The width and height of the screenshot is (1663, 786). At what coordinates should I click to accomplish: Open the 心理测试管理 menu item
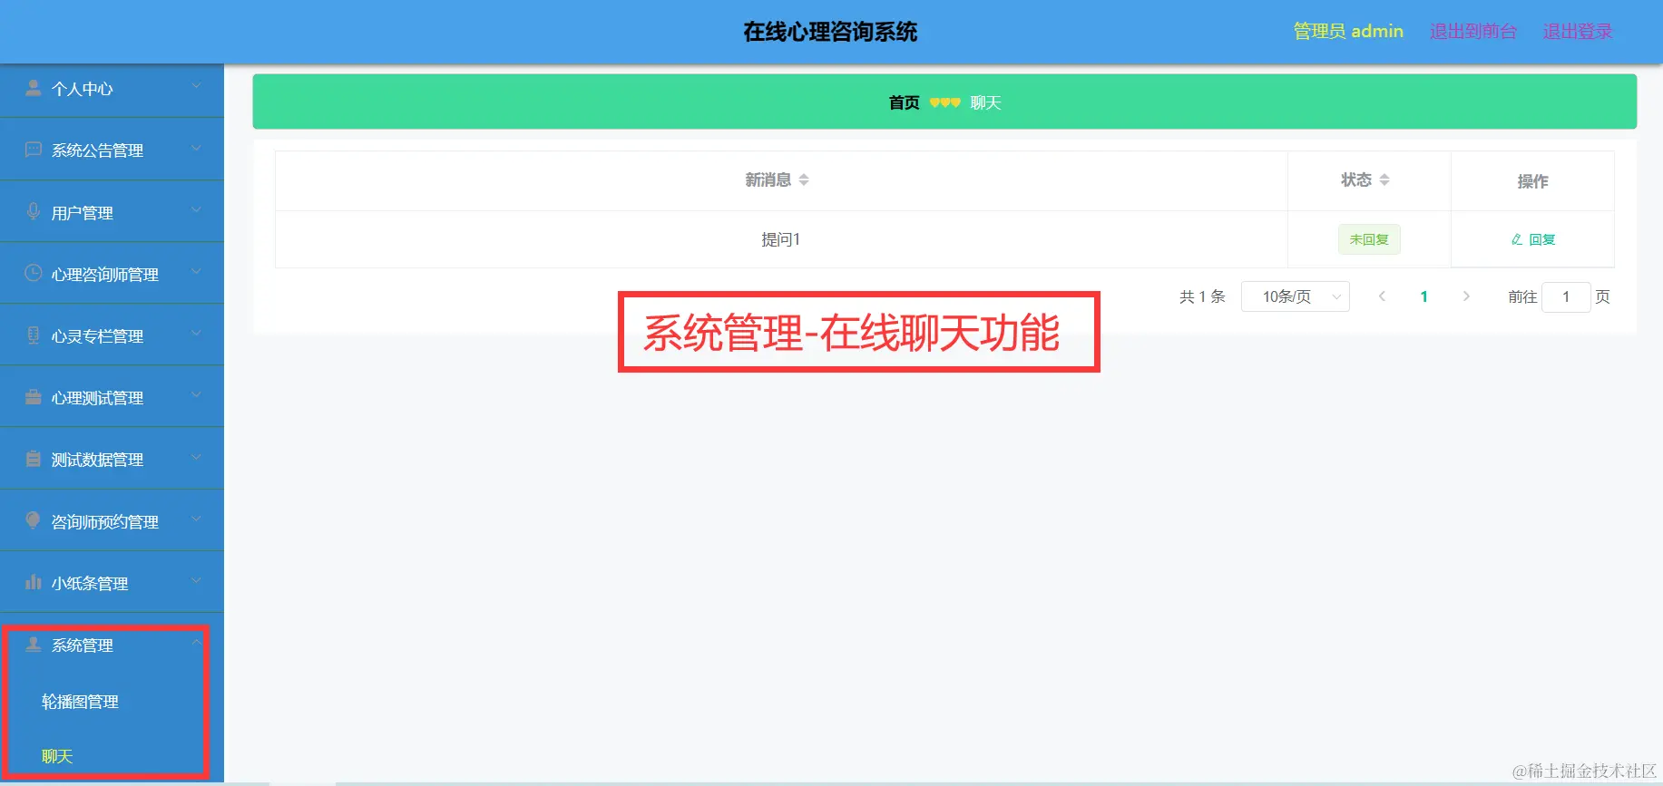[112, 398]
